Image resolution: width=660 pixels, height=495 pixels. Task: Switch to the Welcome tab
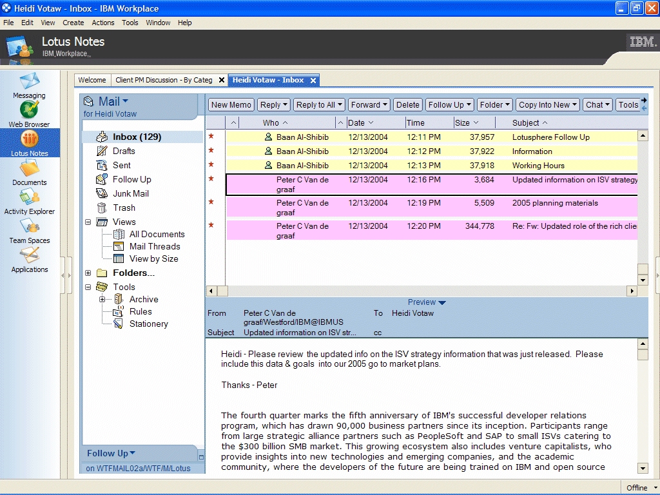92,80
